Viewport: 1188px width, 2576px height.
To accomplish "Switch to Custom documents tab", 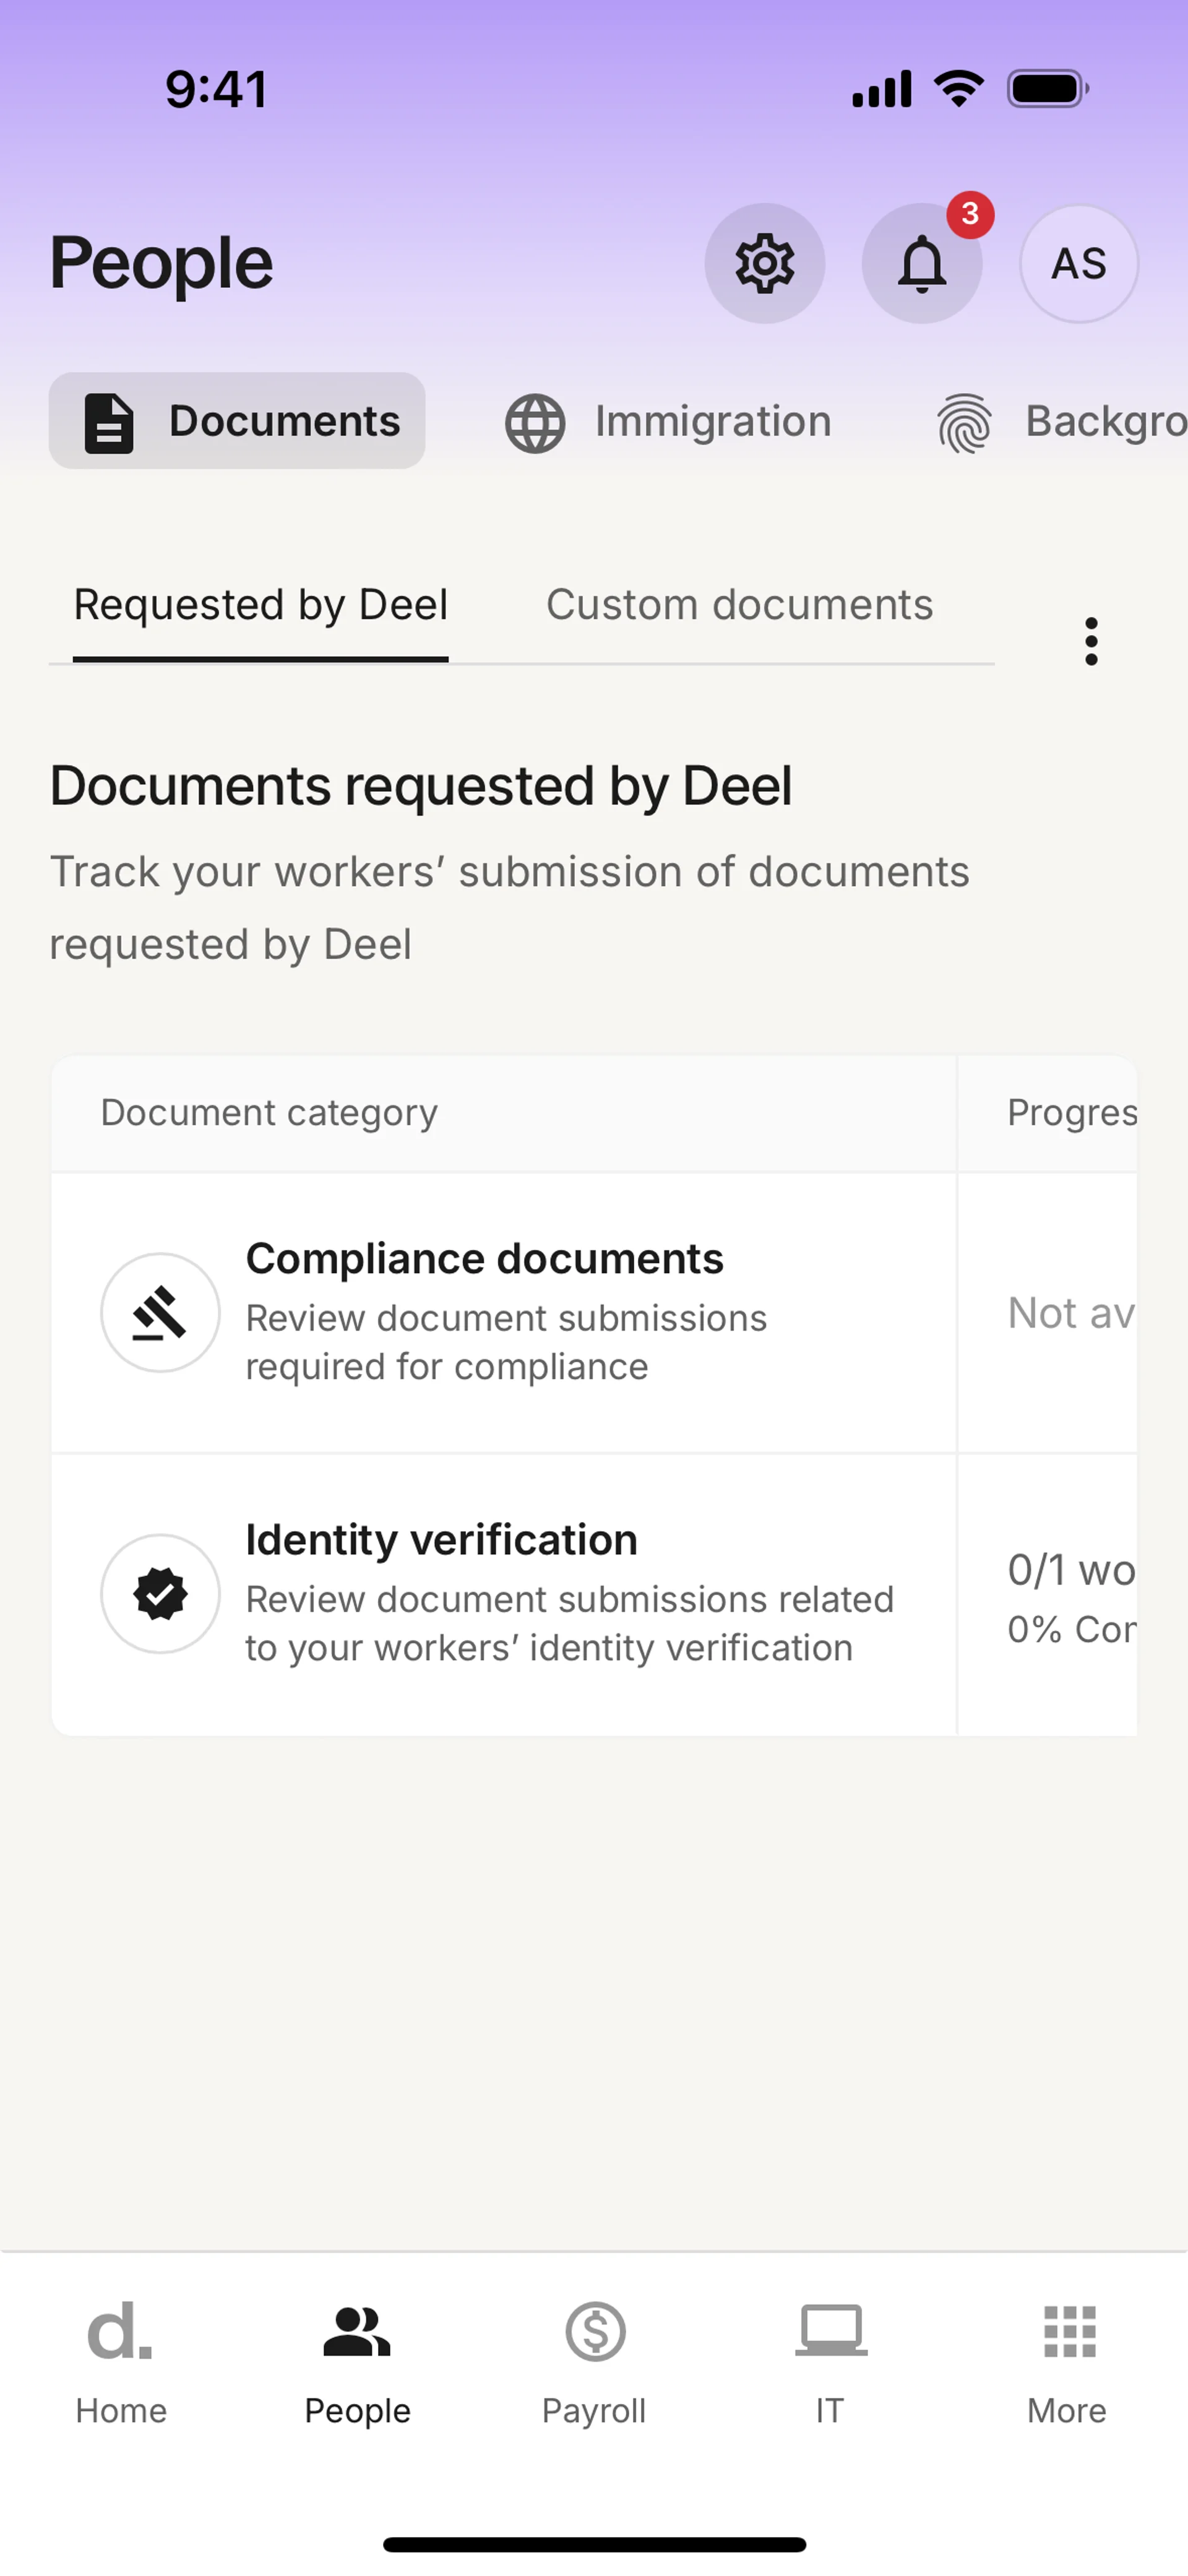I will click(739, 605).
